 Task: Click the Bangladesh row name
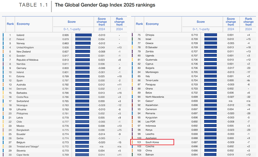tap(23, 130)
